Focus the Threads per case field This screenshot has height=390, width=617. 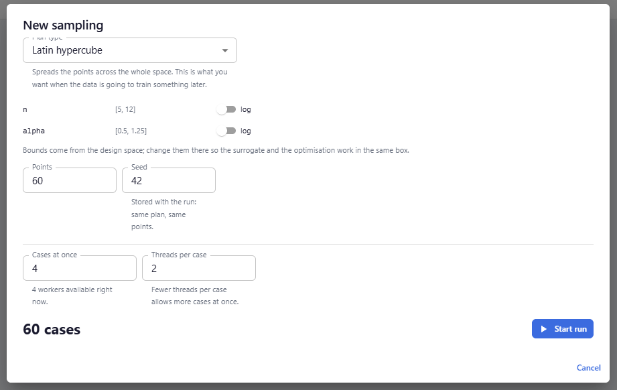point(199,269)
